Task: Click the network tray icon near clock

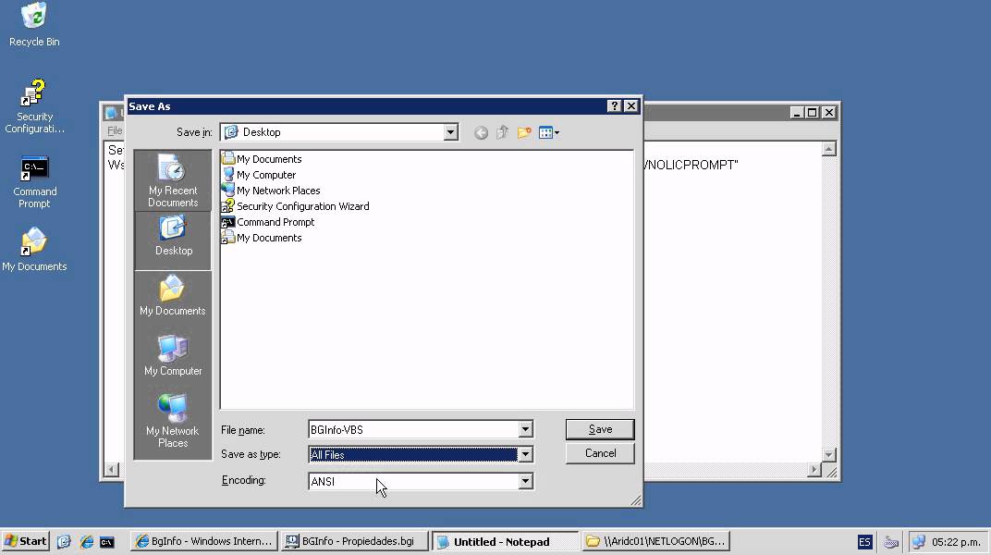Action: pyautogui.click(x=919, y=542)
